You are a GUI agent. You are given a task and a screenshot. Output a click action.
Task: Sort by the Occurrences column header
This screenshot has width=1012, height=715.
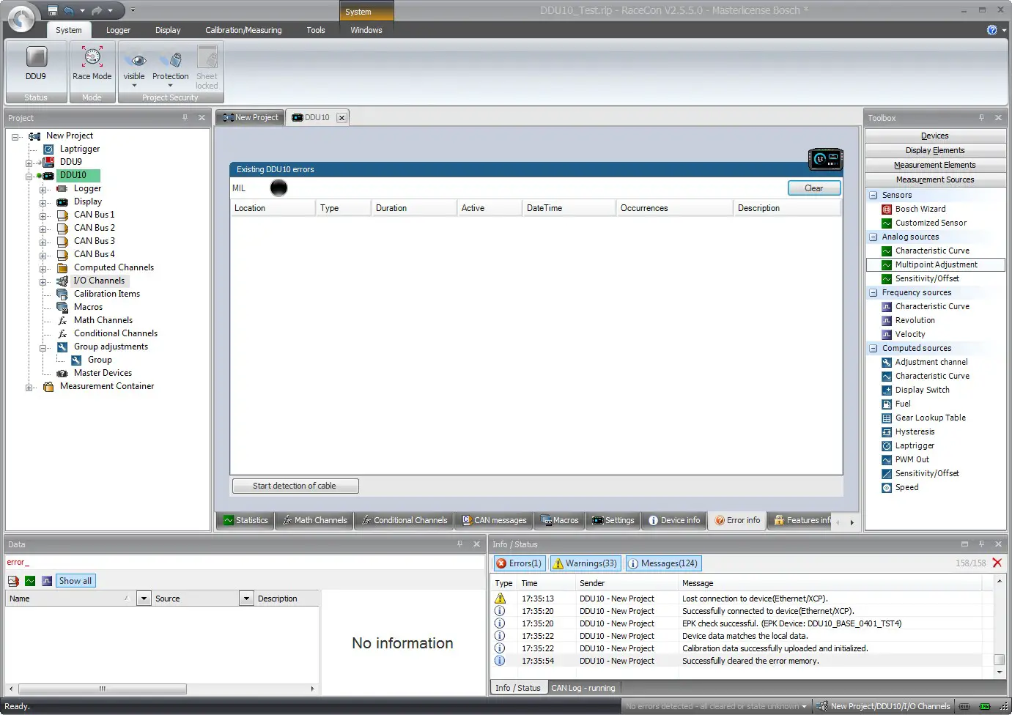click(674, 208)
